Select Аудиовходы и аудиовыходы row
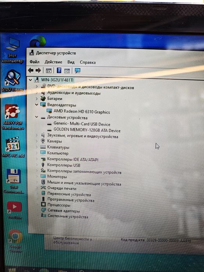Screen dimensions: 204x272 pyautogui.click(x=74, y=93)
